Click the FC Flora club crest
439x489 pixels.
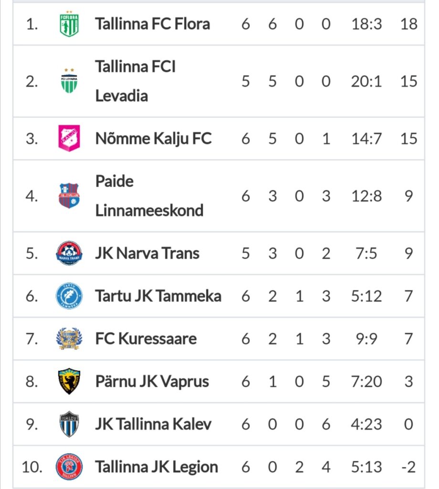tap(69, 24)
